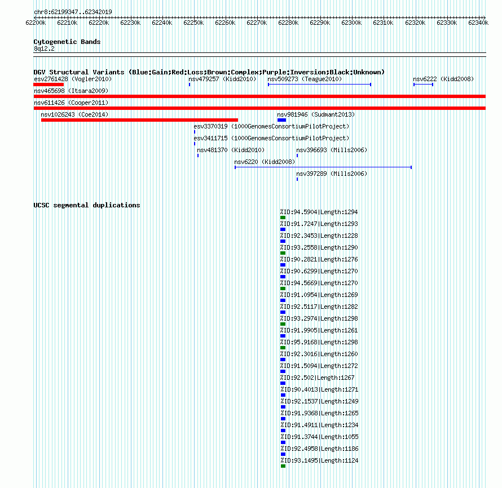Screen dimensions: 502x488
Task: Click the esv3370319 1000Genomes variant label
Action: (271, 126)
